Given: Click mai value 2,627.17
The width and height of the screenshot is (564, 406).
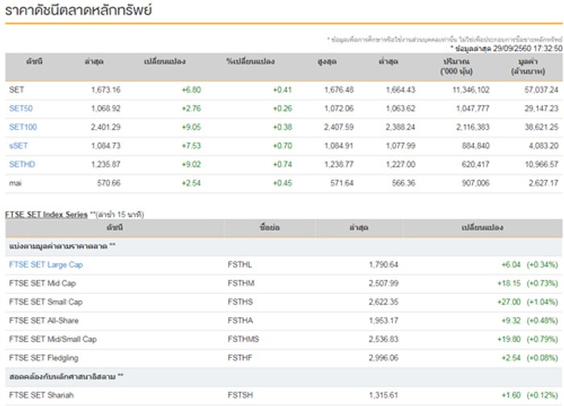Looking at the screenshot, I should point(543,183).
